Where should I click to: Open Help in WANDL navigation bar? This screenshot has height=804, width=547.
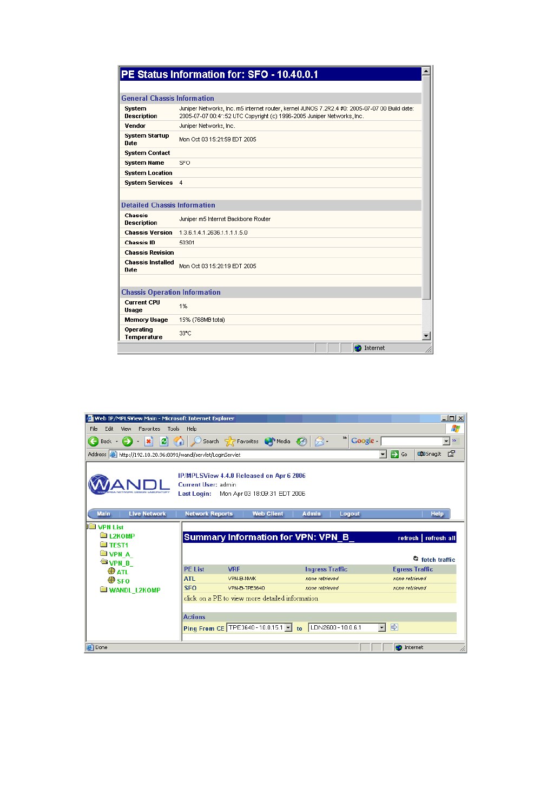coord(437,514)
